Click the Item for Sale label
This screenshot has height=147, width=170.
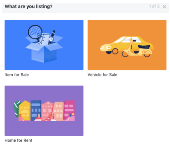click(17, 75)
